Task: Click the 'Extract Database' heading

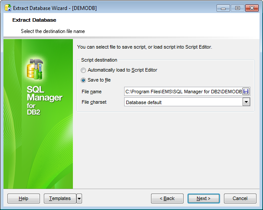Action: click(x=34, y=20)
